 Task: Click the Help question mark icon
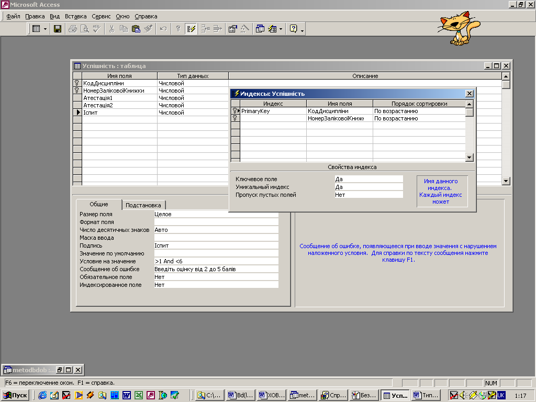click(x=294, y=29)
